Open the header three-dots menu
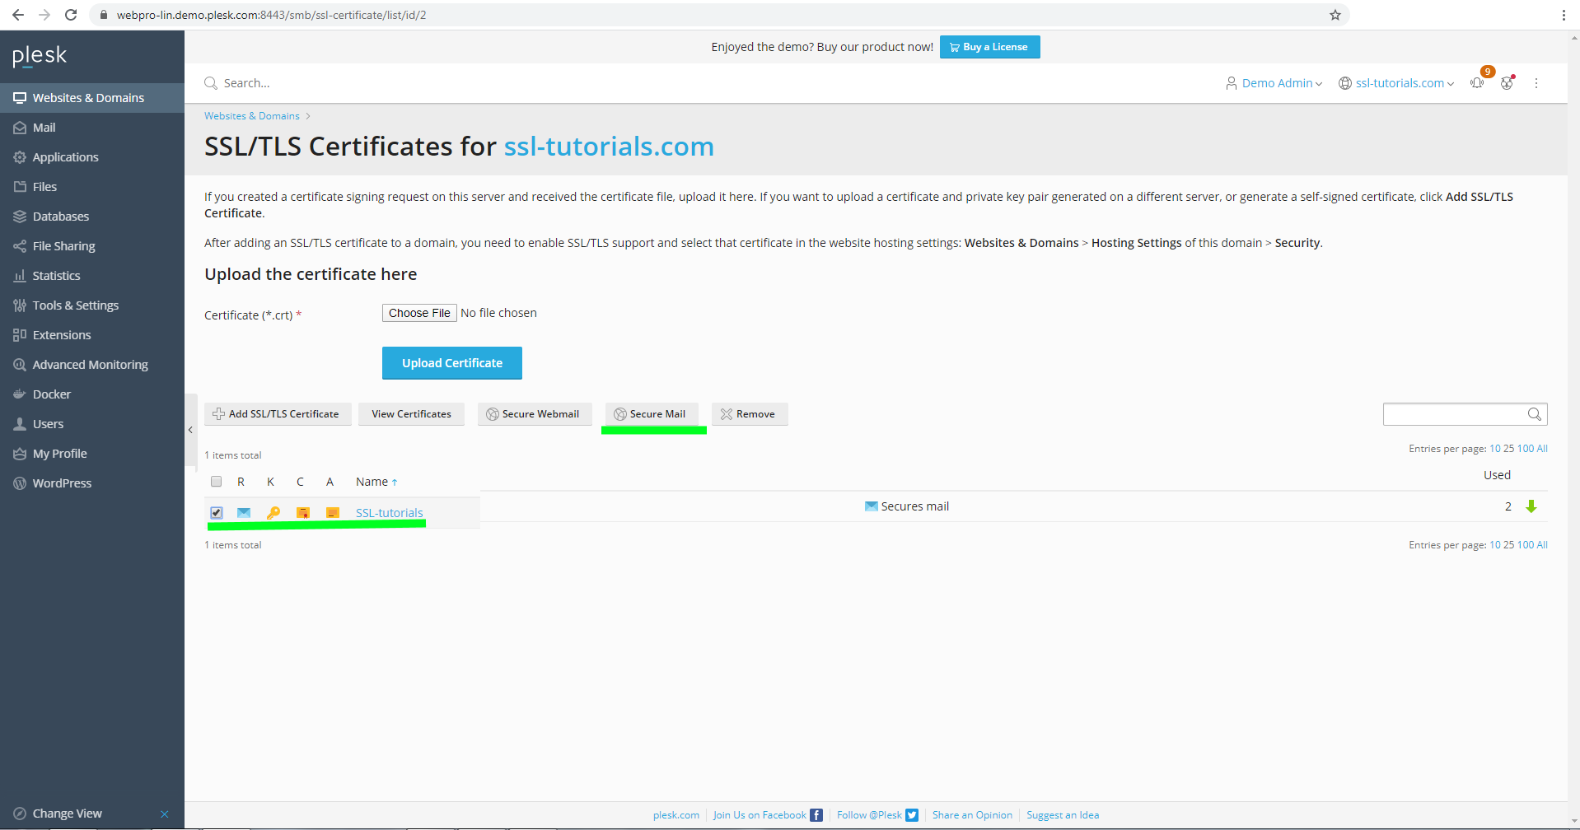The image size is (1580, 830). [x=1536, y=83]
